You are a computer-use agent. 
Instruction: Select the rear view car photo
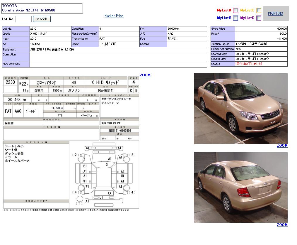240,187
